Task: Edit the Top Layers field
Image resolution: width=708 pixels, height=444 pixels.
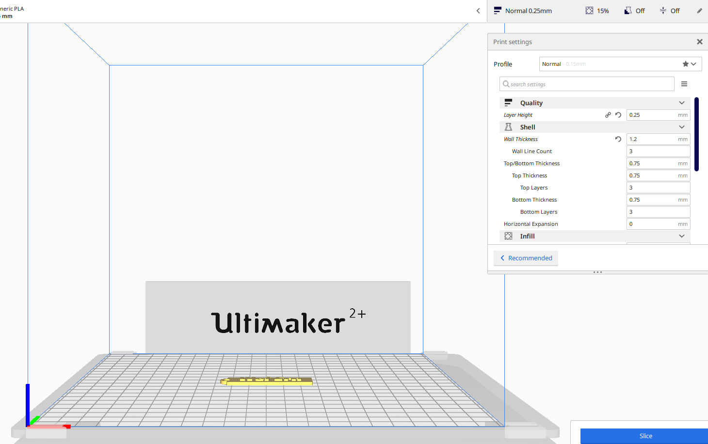Action: point(658,188)
